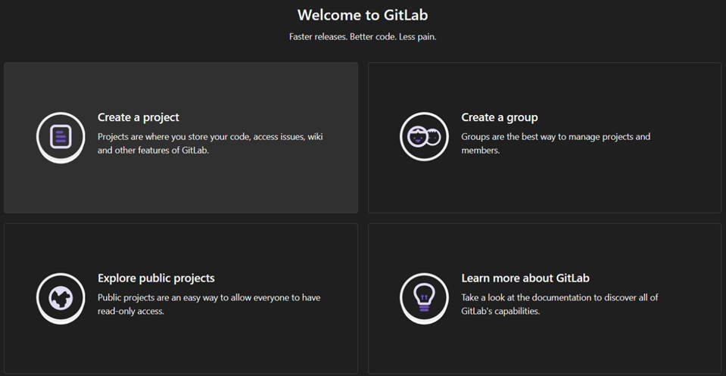Viewport: 726px width, 376px height.
Task: Click the 'Faster releases. Better code.' tagline
Action: (x=363, y=37)
